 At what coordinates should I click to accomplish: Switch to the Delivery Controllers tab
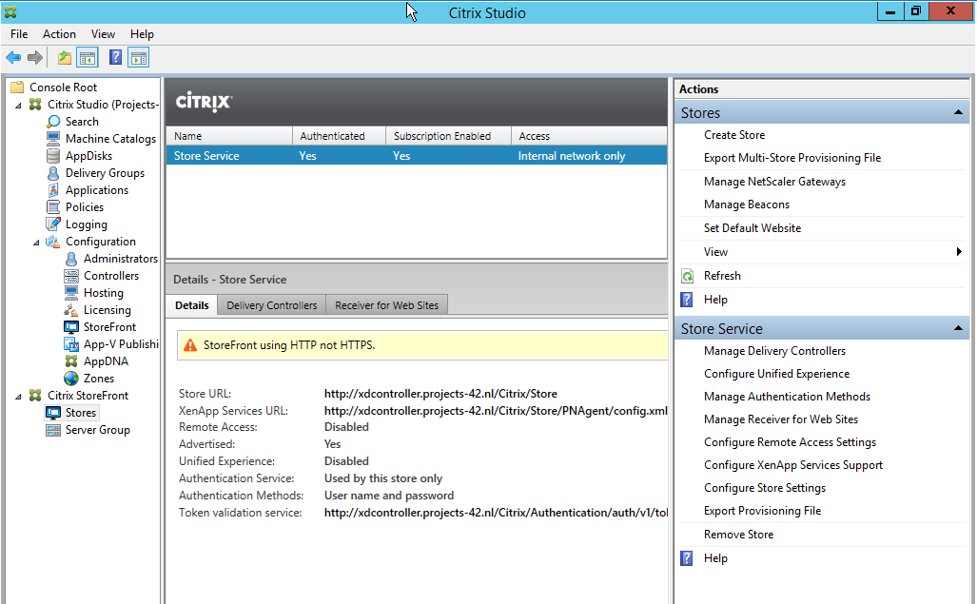[272, 305]
